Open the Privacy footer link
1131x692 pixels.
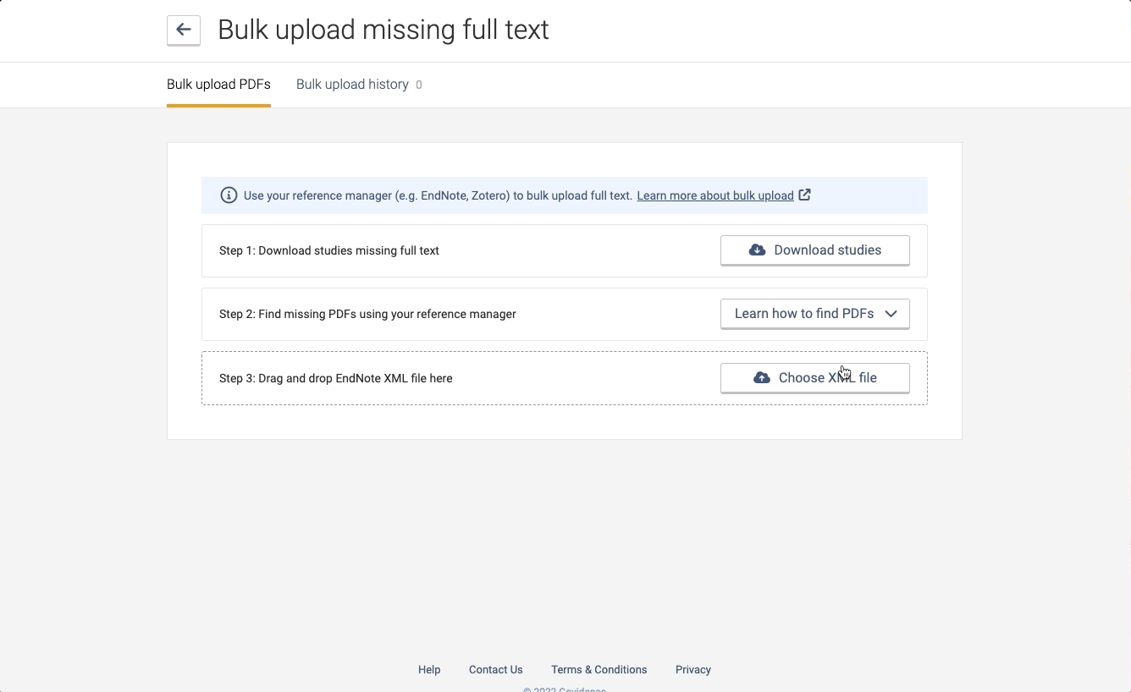click(693, 669)
